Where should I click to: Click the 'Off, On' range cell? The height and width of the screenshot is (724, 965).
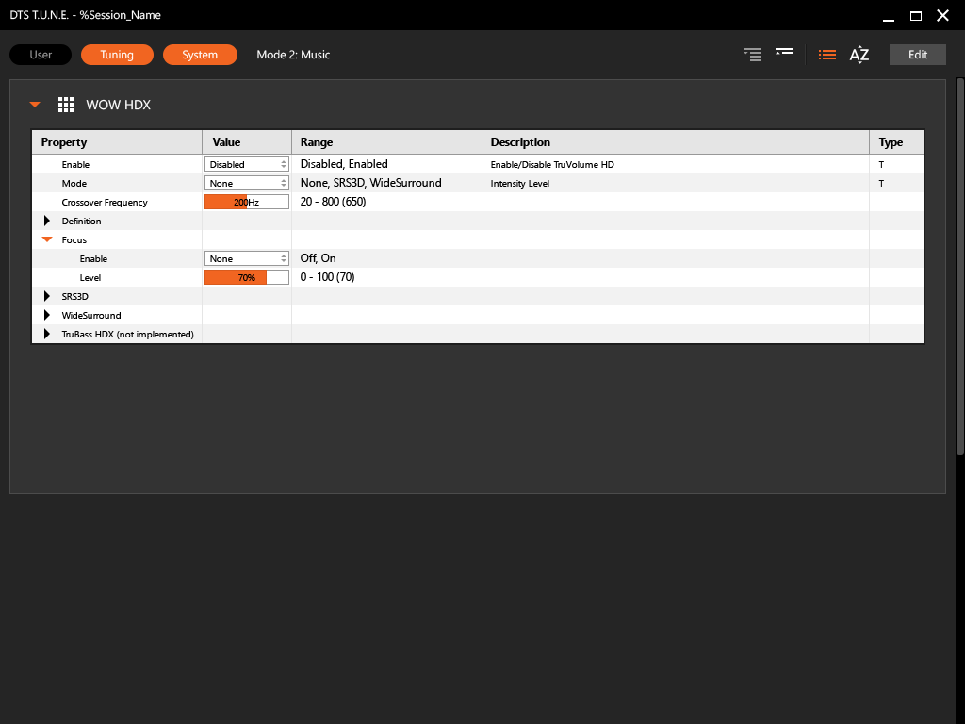(319, 258)
